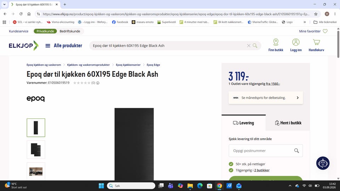Select the Levering tab
340x191 pixels.
[x=244, y=123]
